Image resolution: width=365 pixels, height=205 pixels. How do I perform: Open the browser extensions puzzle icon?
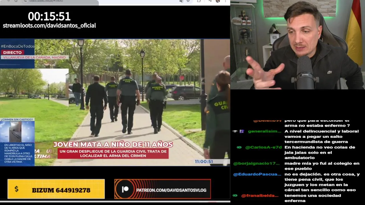[199, 1]
